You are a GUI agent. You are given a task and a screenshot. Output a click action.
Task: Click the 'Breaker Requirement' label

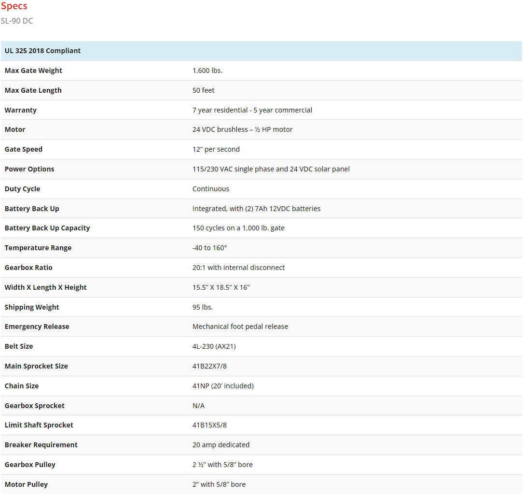(x=41, y=445)
